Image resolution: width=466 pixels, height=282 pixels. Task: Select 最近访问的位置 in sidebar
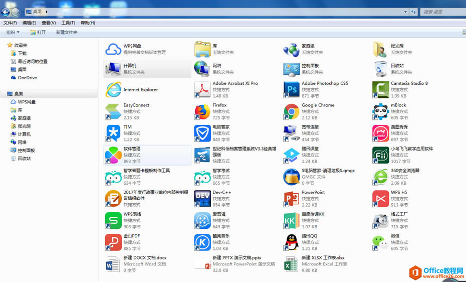[x=29, y=61]
